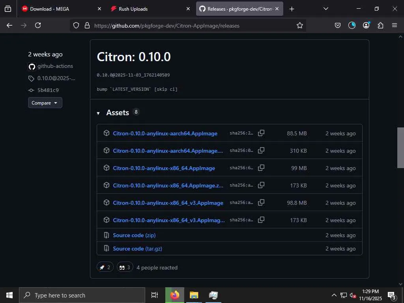Open commit 5b481c9
This screenshot has height=303, width=404.
pyautogui.click(x=48, y=90)
